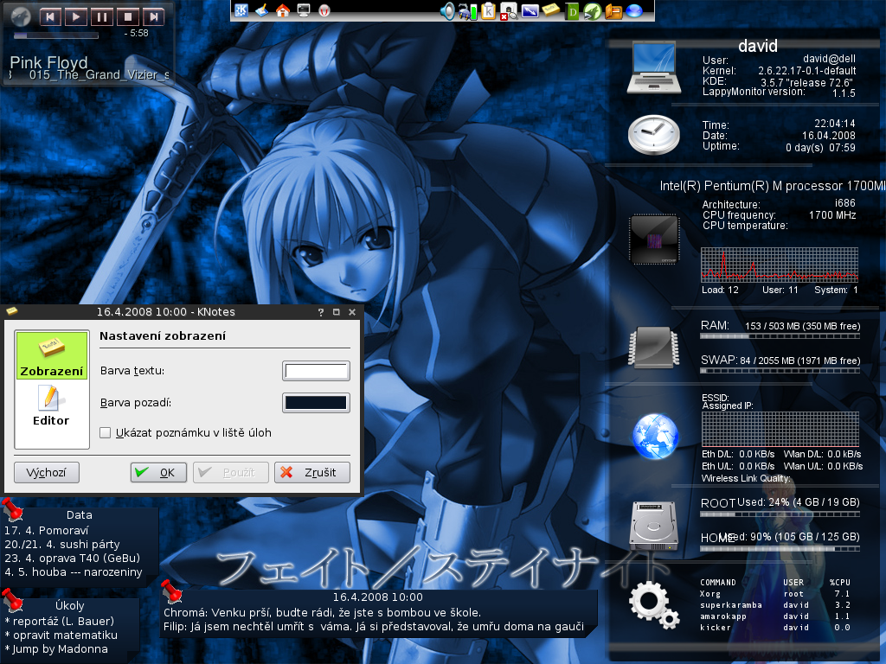Click the 'superkaramba' process row
This screenshot has height=664, width=886.
pyautogui.click(x=775, y=605)
